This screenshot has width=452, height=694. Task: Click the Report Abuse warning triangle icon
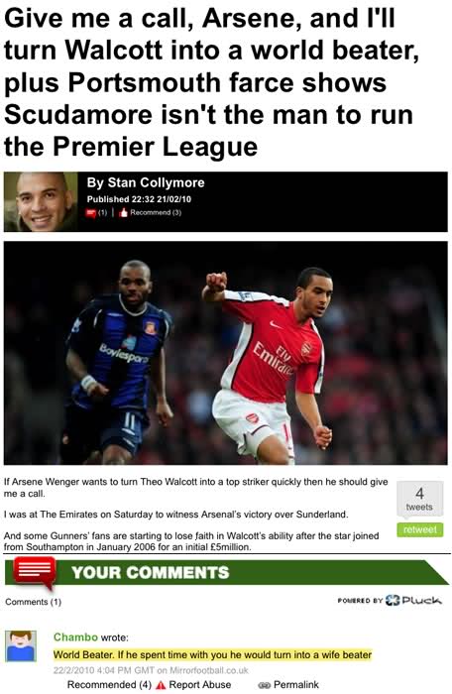pyautogui.click(x=162, y=685)
